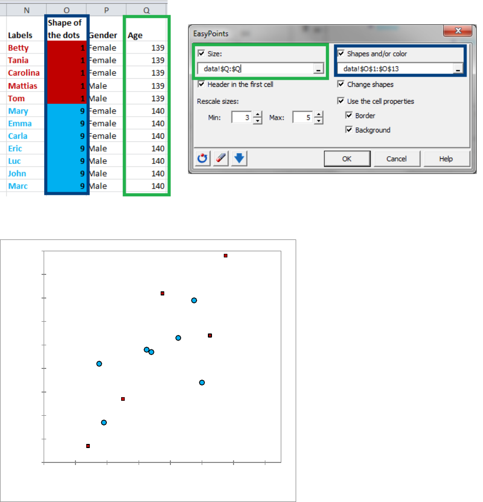Select the topmost red square chart point
Viewport: 483px width, 502px height.
[x=225, y=255]
